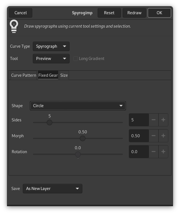
Task: Decrease Sides value with minus button
Action: point(154,120)
